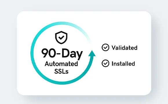
Task: Click the ring's left-side teal arc
Action: 32,53
